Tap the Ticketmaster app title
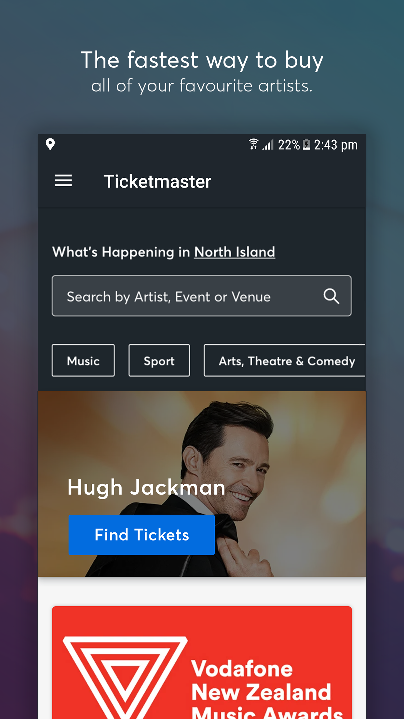The height and width of the screenshot is (719, 404). [x=157, y=181]
